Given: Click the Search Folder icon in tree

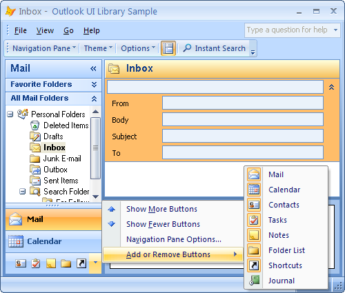Looking at the screenshot, I should coord(35,192).
